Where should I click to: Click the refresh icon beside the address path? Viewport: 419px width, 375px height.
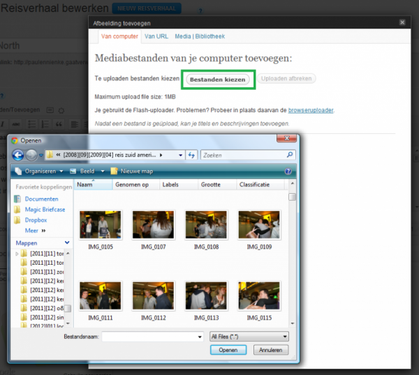pyautogui.click(x=191, y=155)
